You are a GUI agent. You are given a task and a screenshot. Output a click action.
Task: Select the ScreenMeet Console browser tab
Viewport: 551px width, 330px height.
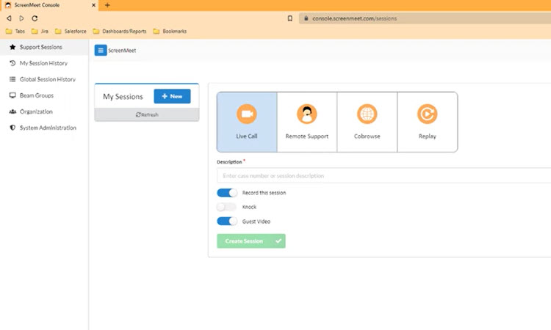pos(49,5)
